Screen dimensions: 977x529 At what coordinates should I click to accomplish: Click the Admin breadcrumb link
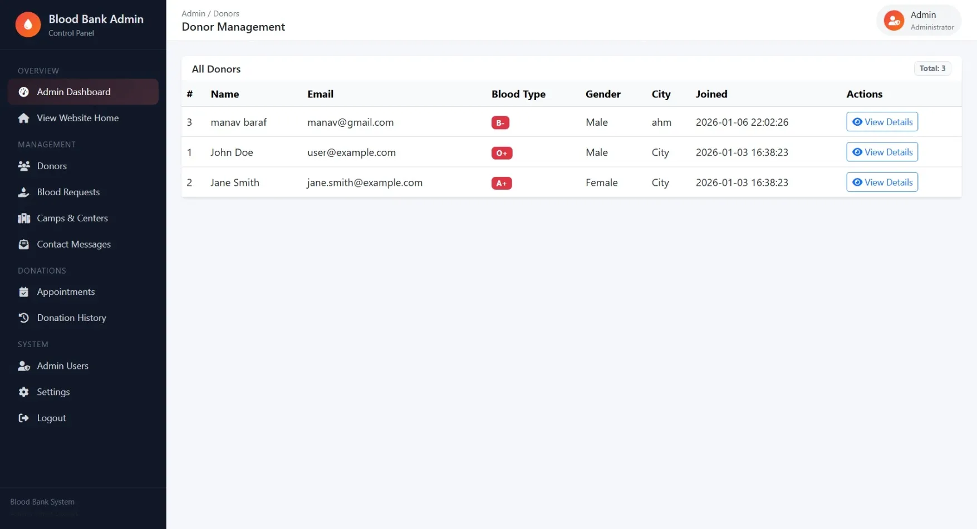pyautogui.click(x=193, y=13)
